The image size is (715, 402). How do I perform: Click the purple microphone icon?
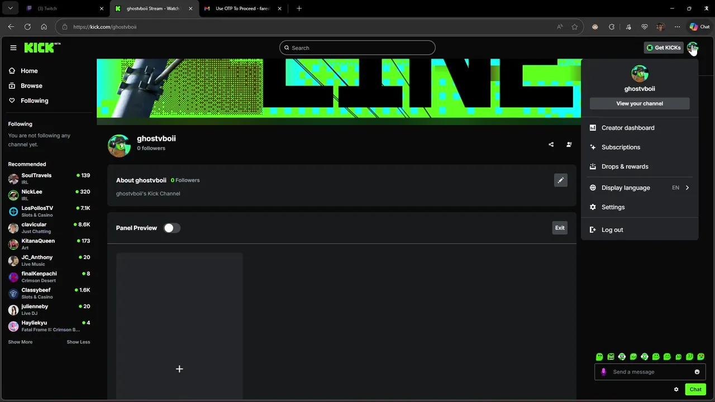(x=603, y=372)
